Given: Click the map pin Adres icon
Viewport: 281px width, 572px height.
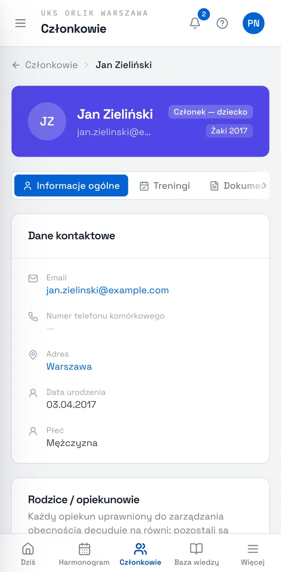Looking at the screenshot, I should [33, 355].
